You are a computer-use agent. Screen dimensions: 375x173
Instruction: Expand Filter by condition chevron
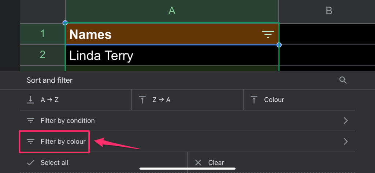tap(346, 121)
